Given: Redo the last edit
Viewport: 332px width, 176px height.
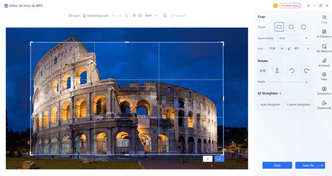Looking at the screenshot, I should [120, 16].
